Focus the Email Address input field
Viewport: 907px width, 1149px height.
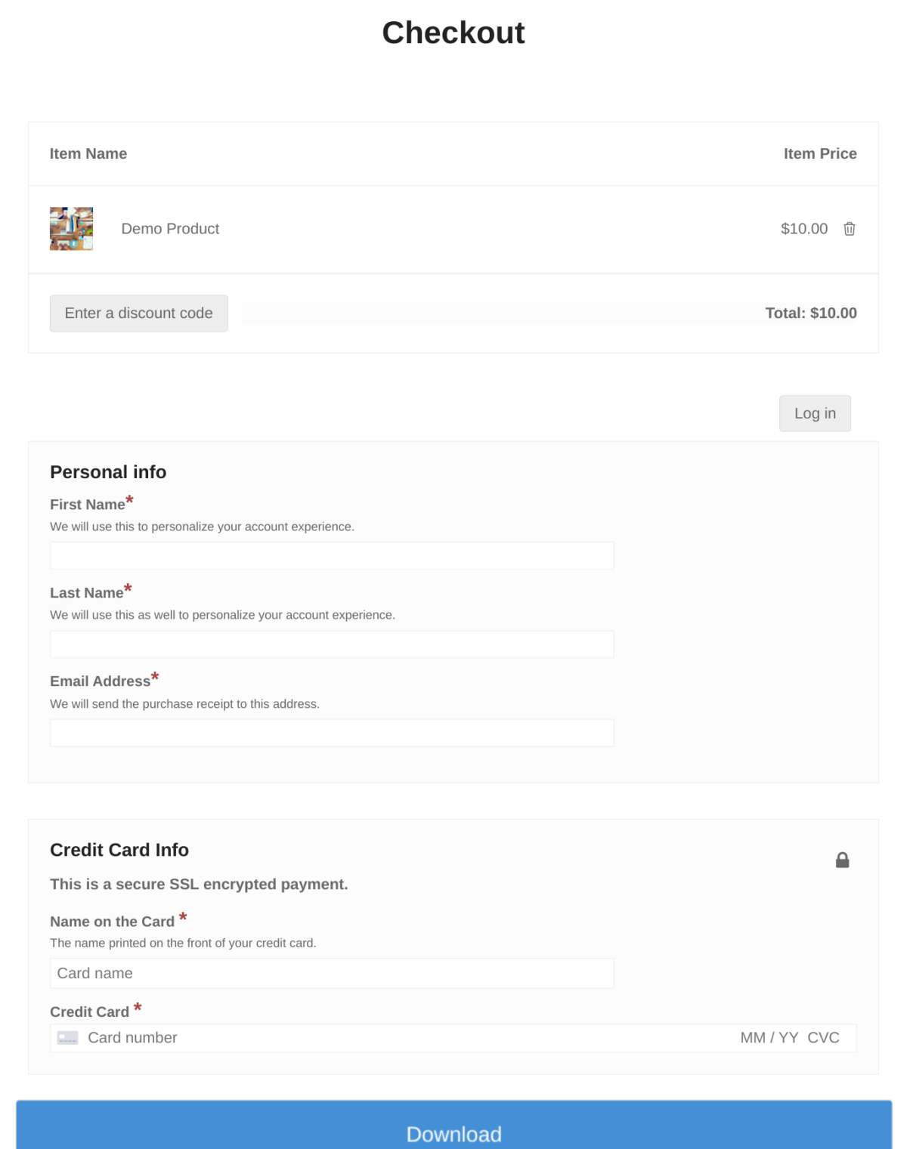pyautogui.click(x=332, y=733)
